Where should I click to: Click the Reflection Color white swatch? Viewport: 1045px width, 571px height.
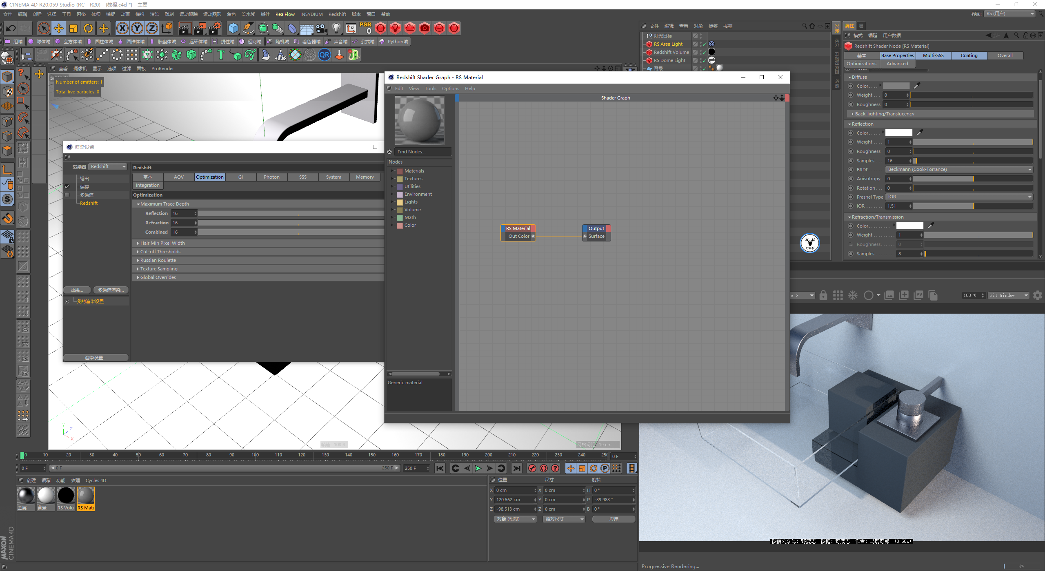pos(898,133)
